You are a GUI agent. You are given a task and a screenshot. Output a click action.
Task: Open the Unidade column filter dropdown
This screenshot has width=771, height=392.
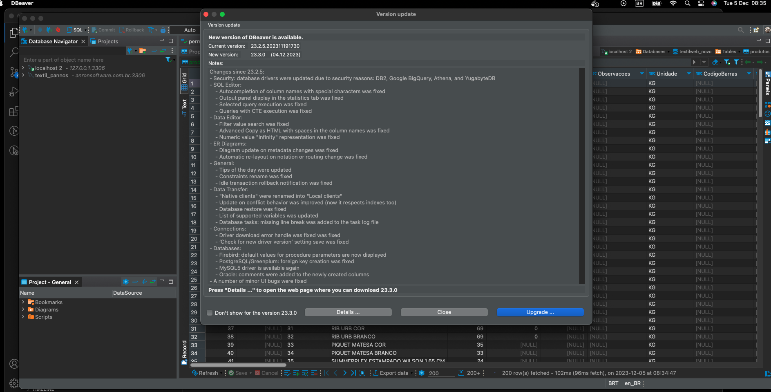[688, 74]
